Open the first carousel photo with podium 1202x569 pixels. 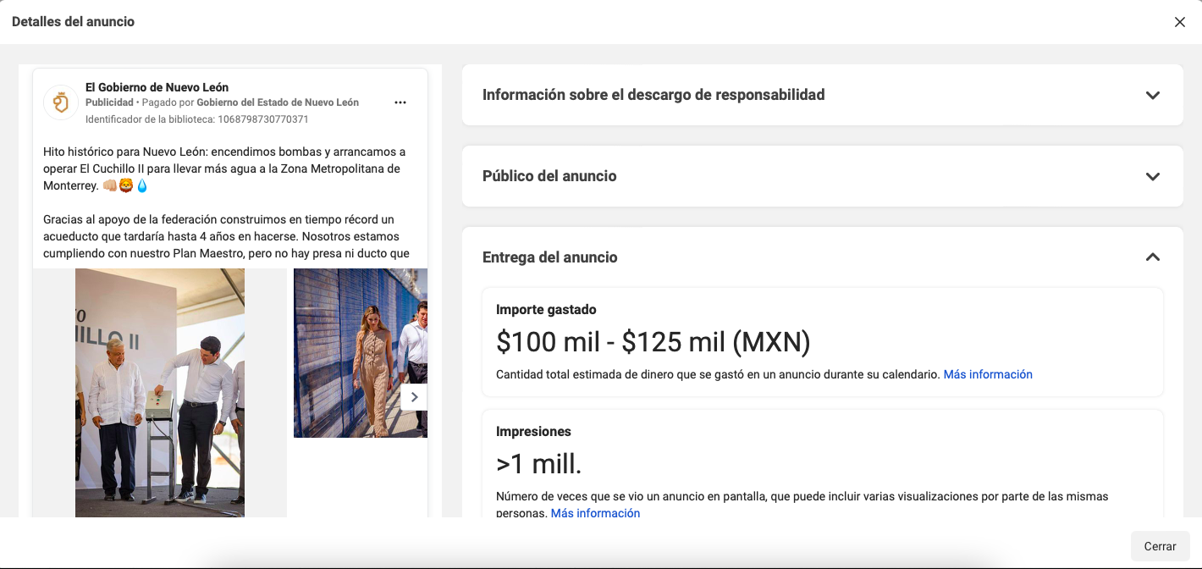pyautogui.click(x=160, y=392)
